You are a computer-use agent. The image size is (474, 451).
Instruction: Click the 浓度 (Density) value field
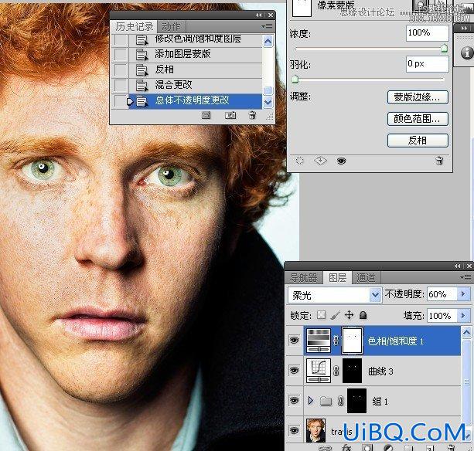click(427, 32)
